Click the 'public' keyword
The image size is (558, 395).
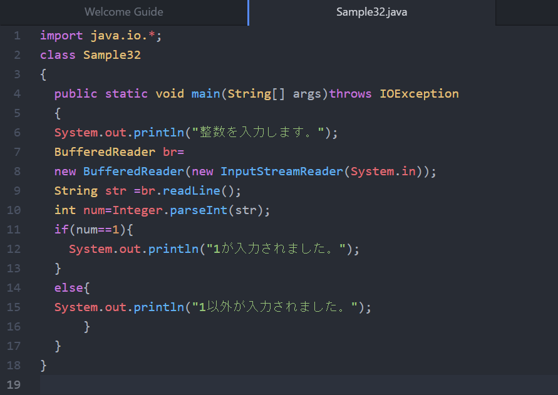pyautogui.click(x=76, y=94)
